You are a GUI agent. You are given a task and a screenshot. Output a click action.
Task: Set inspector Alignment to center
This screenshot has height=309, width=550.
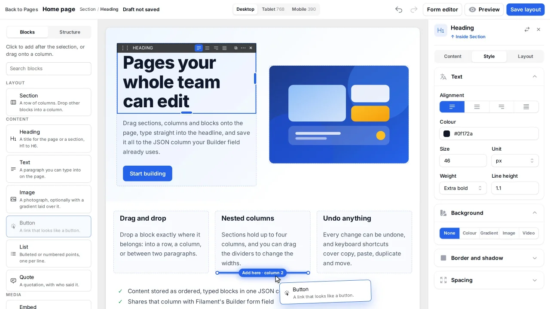point(477,107)
